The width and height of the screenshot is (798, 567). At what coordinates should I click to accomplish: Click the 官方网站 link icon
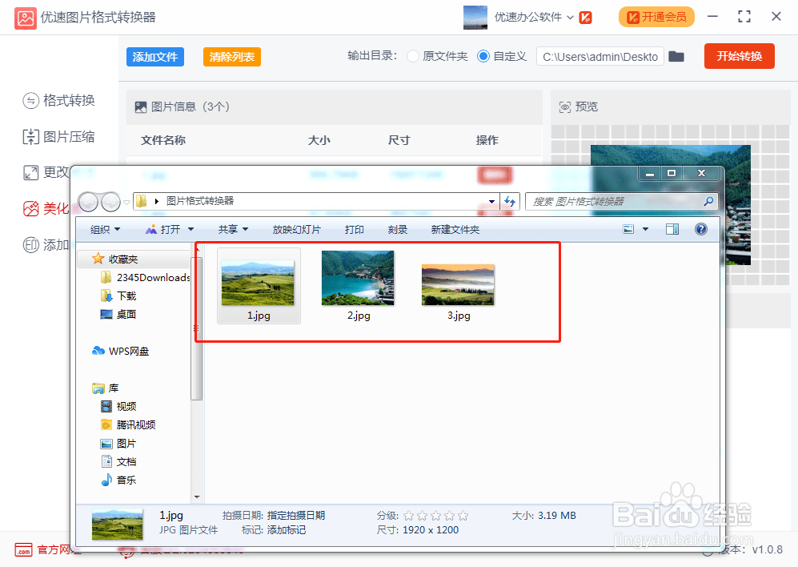pos(23,549)
